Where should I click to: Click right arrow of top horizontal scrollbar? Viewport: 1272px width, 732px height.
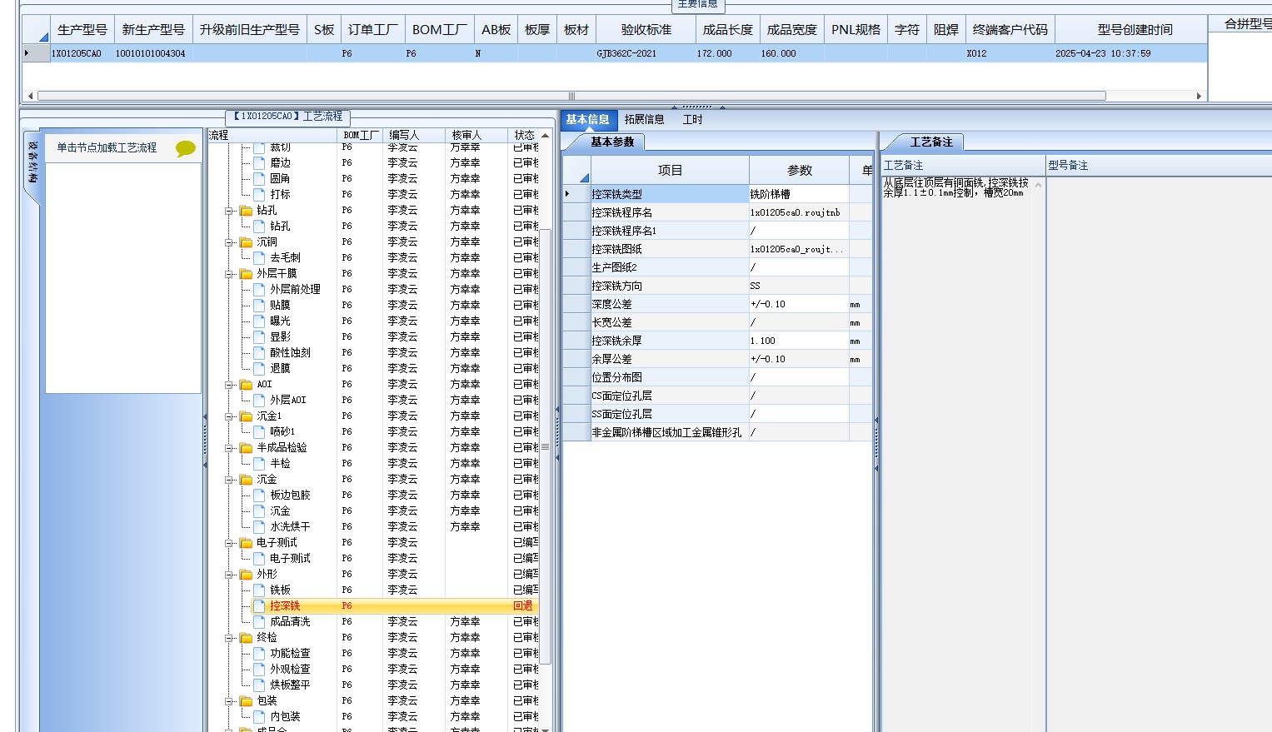coord(1199,96)
